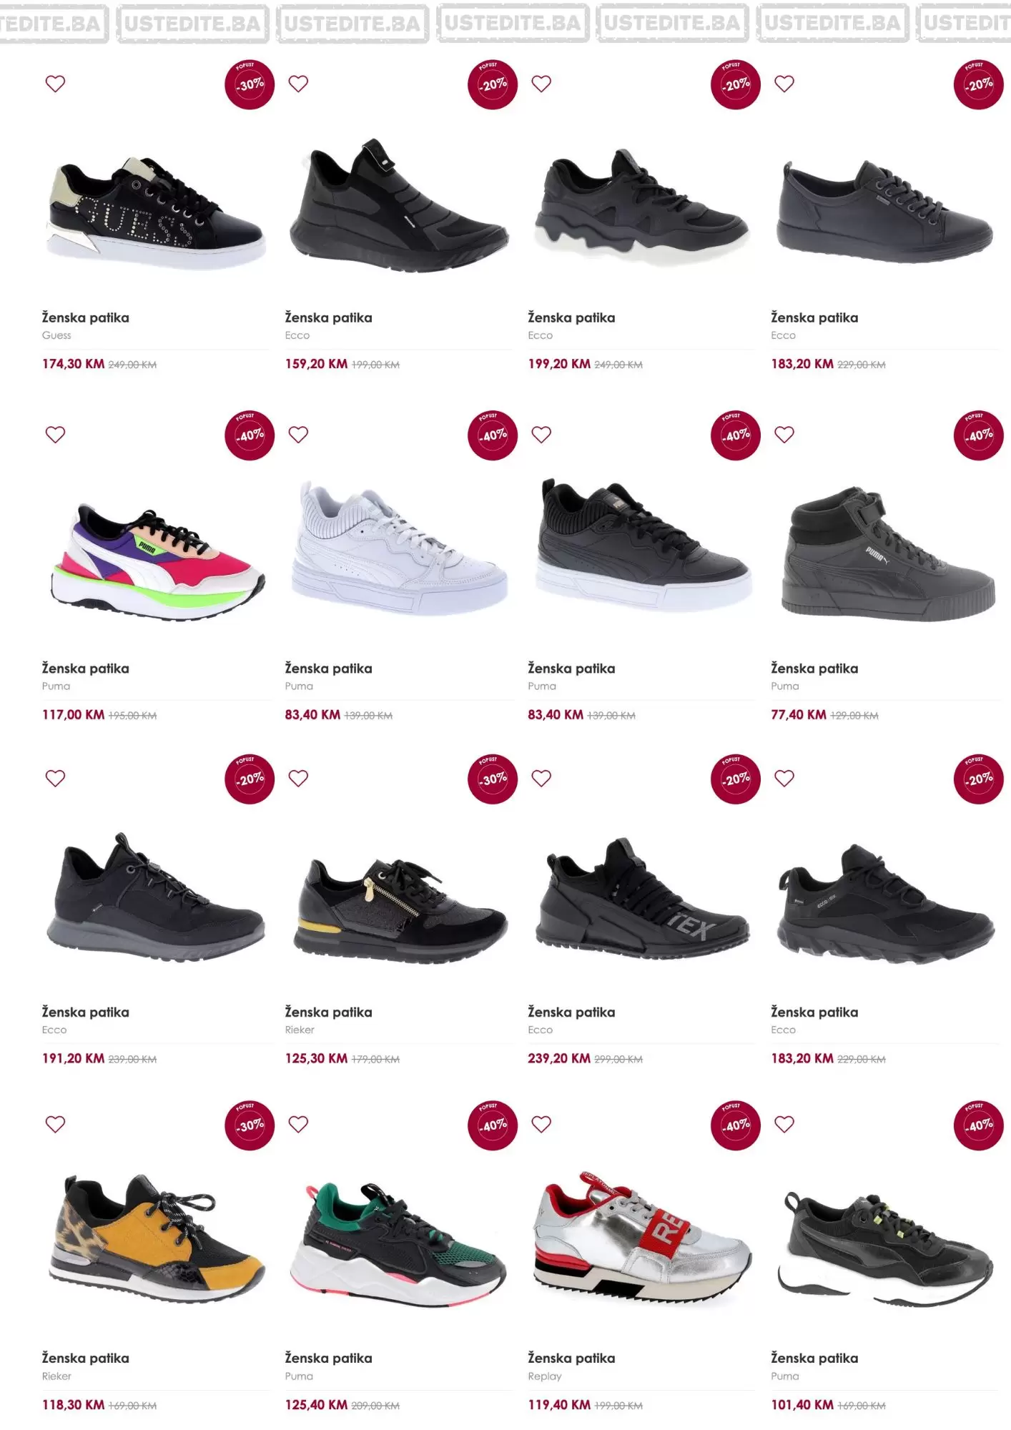1011x1430 pixels.
Task: Wishlist the white Puma 83,40 KM sneaker
Action: point(298,435)
